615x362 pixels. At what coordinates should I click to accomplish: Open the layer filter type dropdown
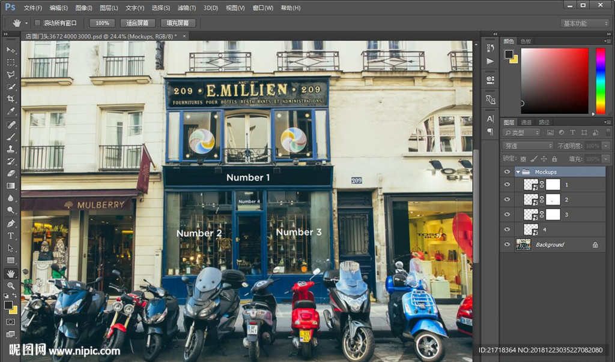[521, 132]
